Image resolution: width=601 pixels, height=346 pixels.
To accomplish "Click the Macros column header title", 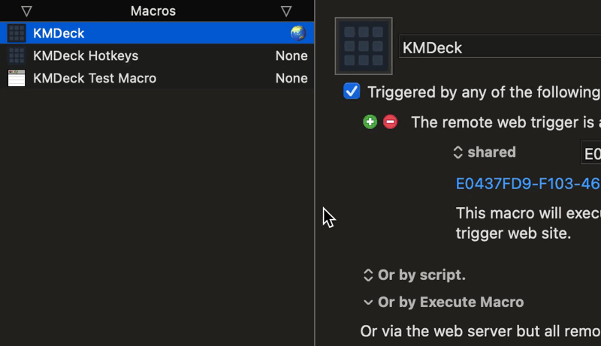I will coord(153,11).
